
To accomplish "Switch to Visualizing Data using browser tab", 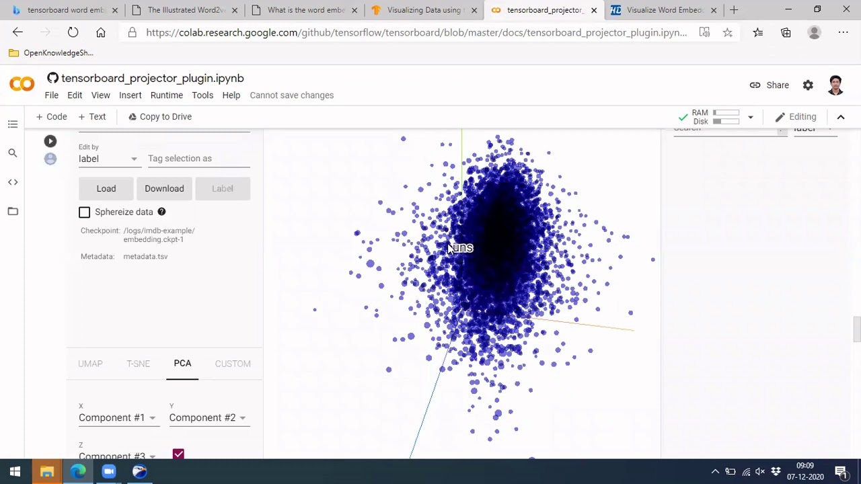I will [x=424, y=10].
